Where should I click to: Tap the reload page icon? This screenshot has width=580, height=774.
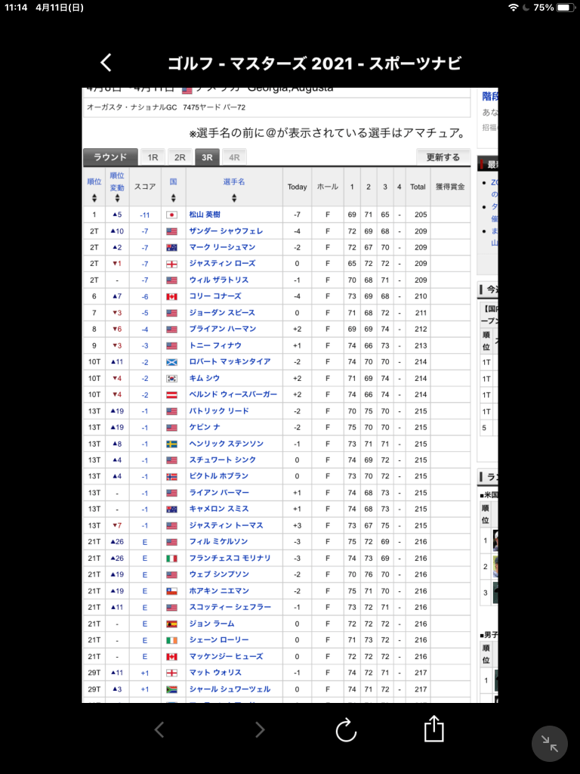coord(346,729)
